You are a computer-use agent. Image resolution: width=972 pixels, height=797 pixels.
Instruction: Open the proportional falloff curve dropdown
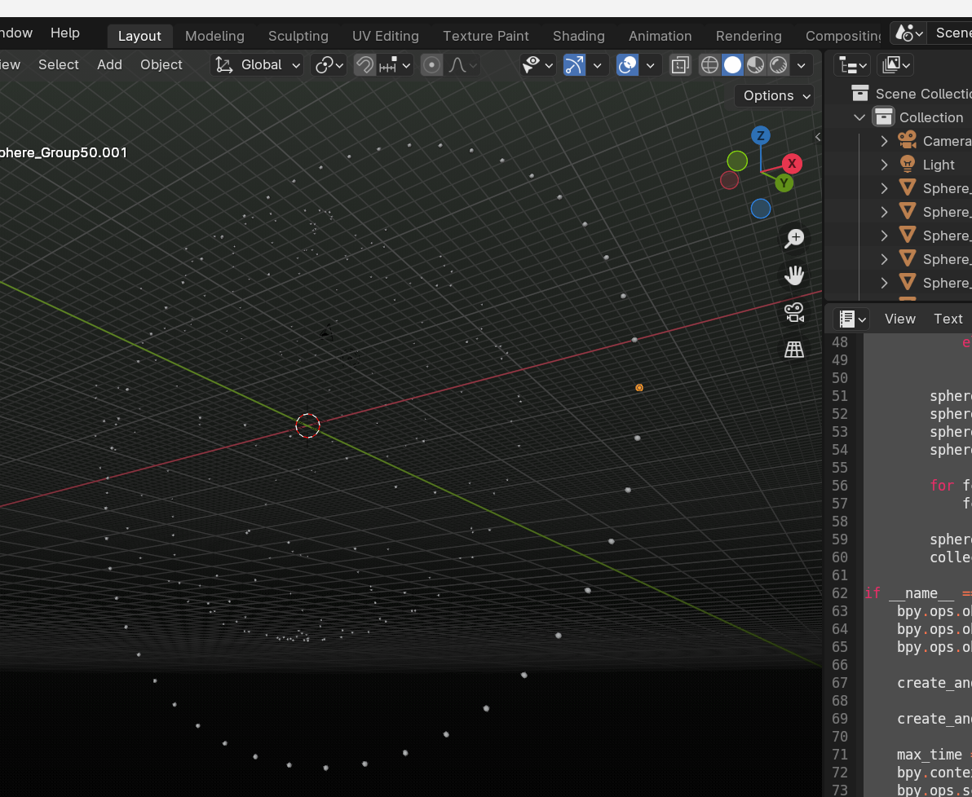click(462, 64)
